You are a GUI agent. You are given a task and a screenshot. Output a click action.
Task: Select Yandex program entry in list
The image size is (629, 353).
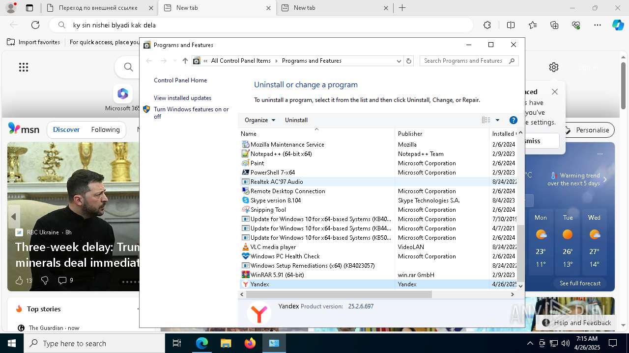[x=378, y=284]
